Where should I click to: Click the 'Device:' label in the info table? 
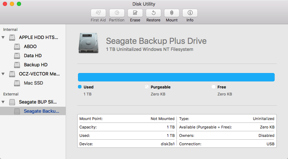click(86, 144)
